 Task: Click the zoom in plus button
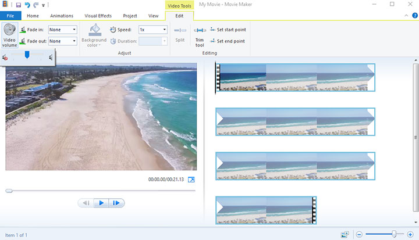point(410,234)
